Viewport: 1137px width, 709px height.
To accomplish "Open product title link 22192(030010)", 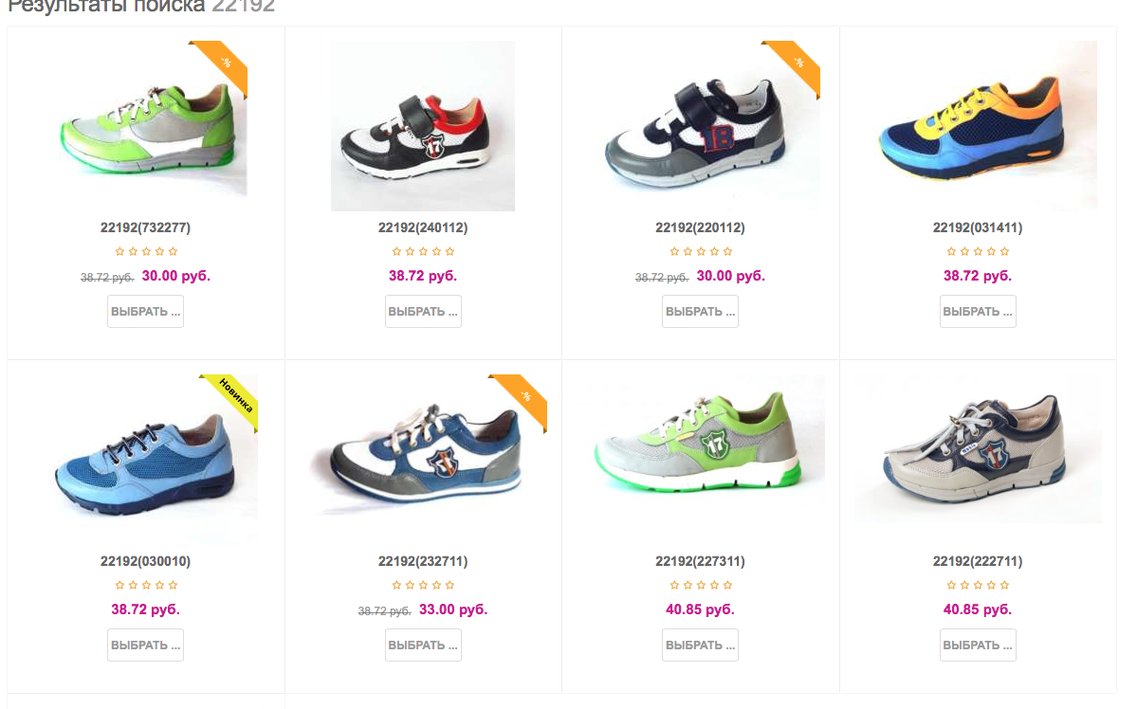I will click(146, 561).
